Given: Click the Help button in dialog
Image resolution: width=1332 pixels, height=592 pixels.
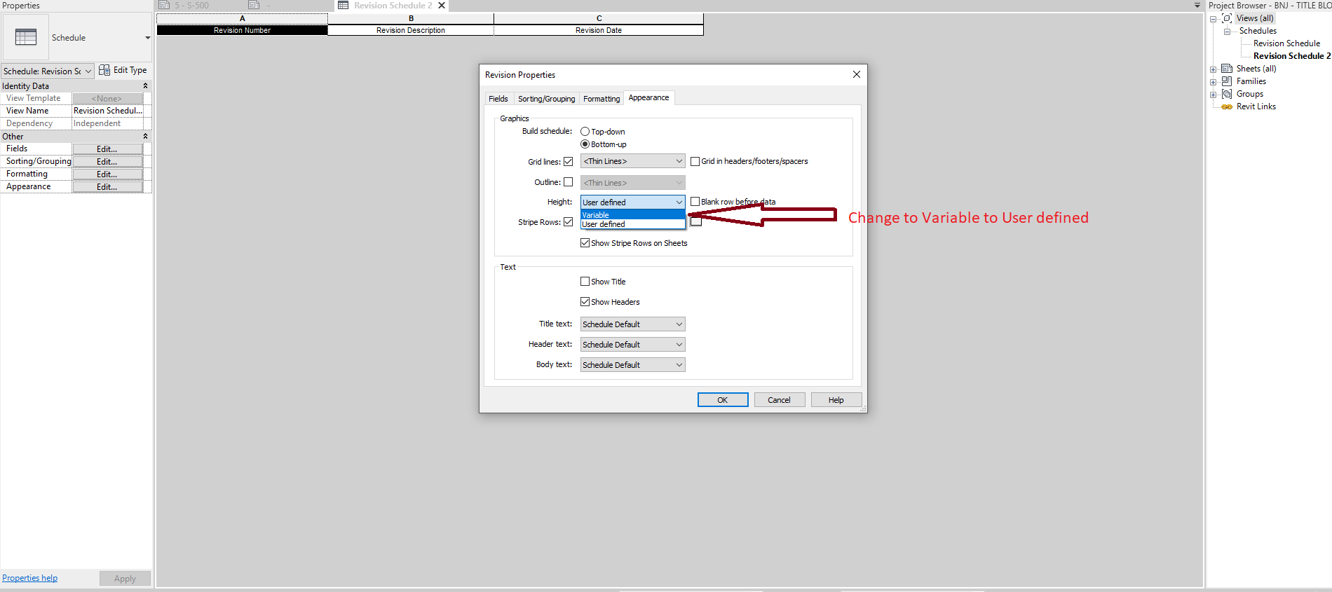Looking at the screenshot, I should point(836,400).
